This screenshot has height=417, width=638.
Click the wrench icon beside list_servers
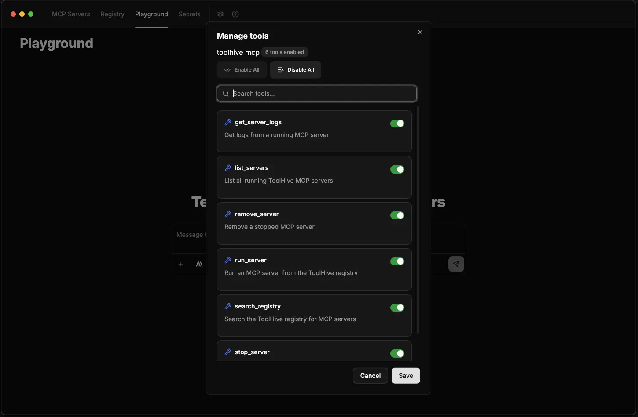point(228,168)
